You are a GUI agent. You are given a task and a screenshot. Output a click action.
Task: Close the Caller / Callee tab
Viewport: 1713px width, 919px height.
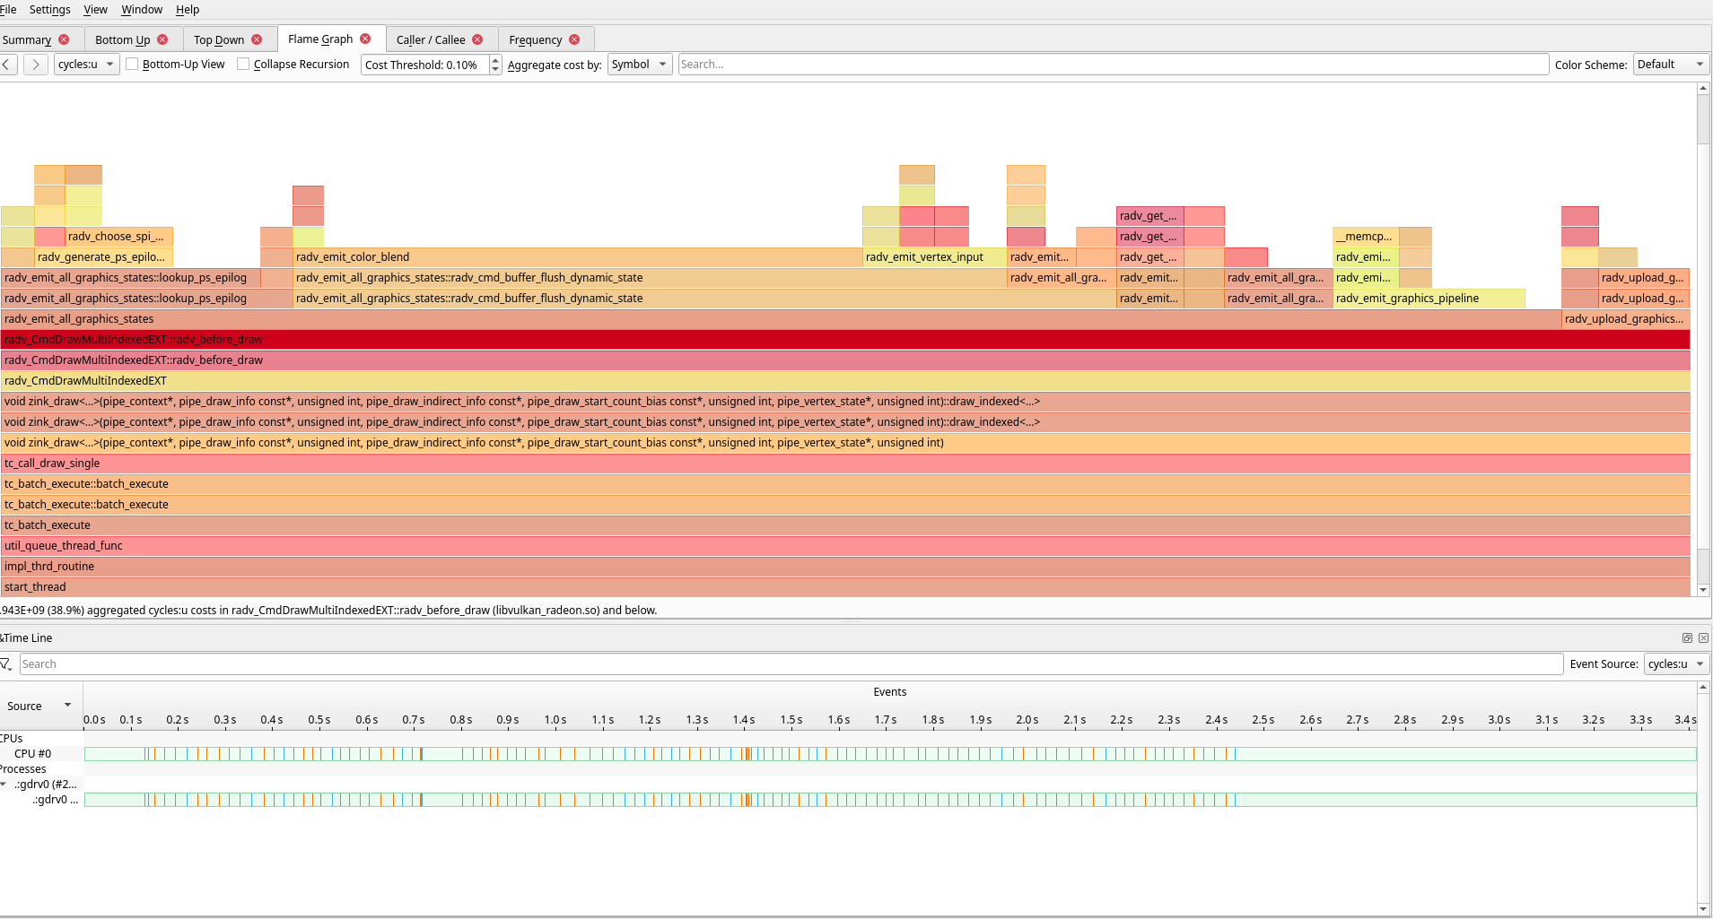[477, 39]
